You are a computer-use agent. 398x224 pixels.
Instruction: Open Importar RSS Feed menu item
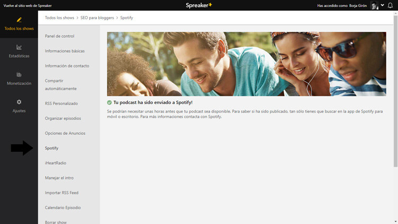pyautogui.click(x=62, y=193)
